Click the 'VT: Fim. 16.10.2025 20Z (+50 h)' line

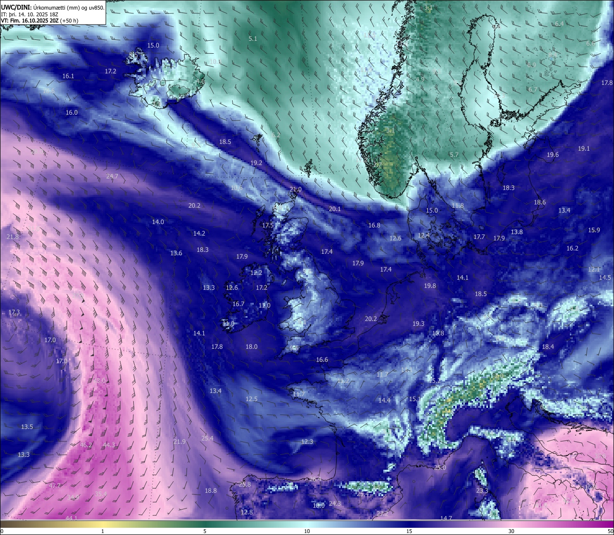(x=40, y=21)
